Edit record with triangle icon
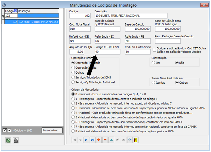 (x=111, y=140)
